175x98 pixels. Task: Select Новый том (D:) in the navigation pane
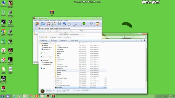pos(46,65)
